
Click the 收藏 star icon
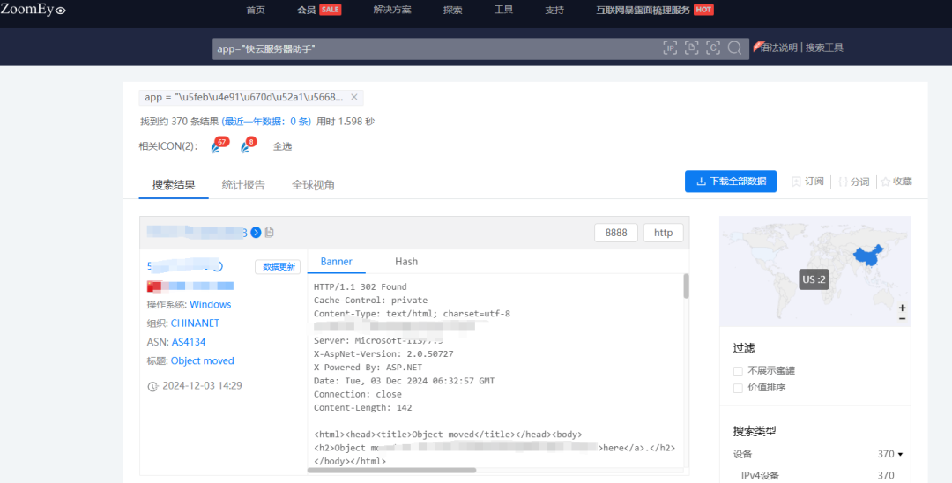(886, 182)
